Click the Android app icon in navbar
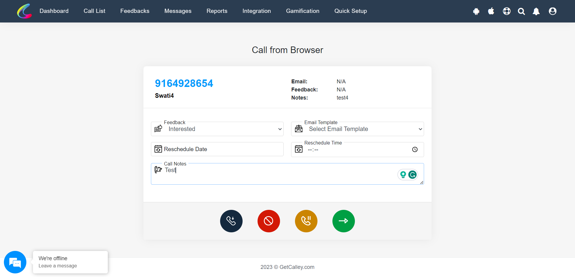Viewport: 575px width, 277px height. (x=476, y=11)
